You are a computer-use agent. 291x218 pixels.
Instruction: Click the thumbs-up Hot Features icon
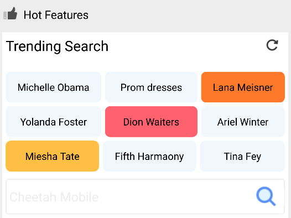11,13
